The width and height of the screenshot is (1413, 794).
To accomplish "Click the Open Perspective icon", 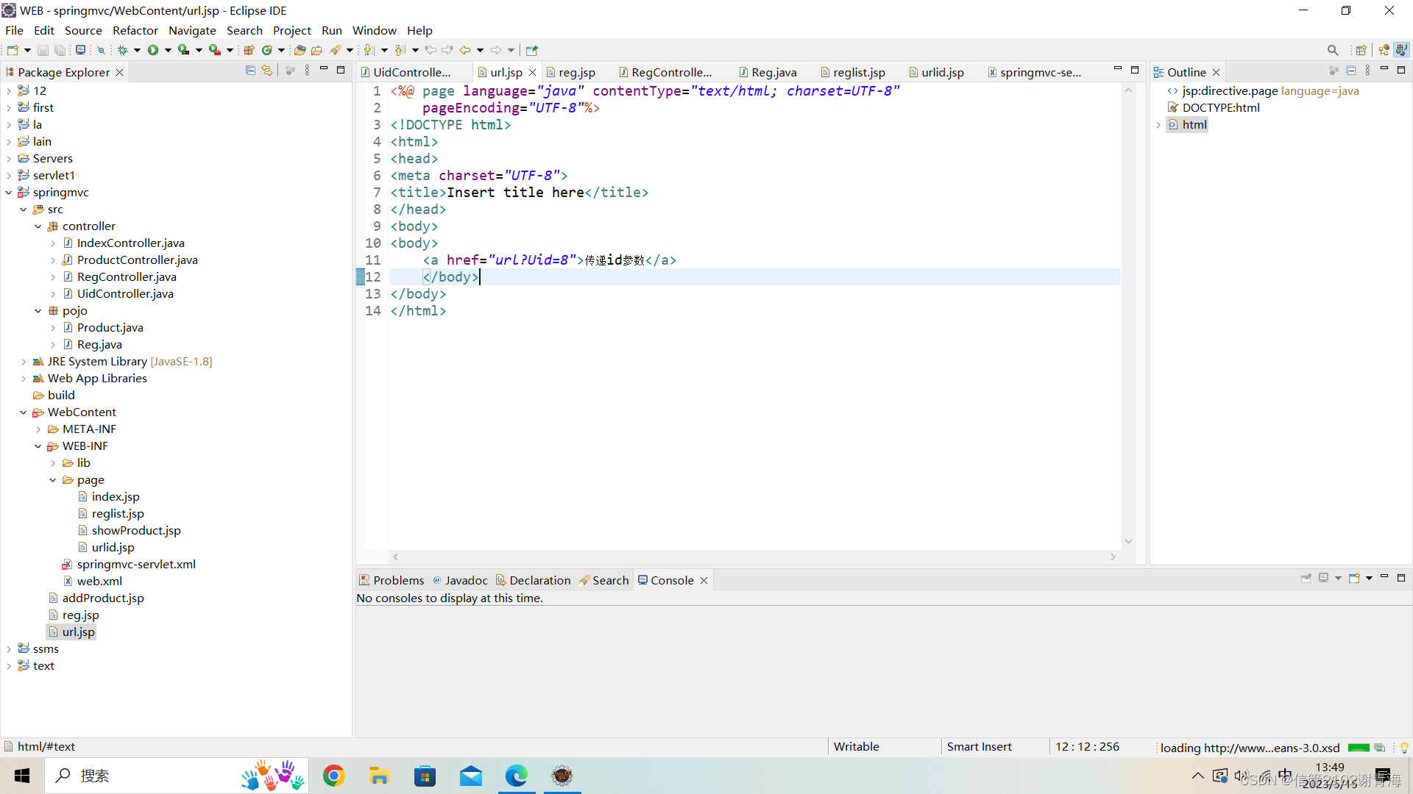I will [x=1361, y=50].
